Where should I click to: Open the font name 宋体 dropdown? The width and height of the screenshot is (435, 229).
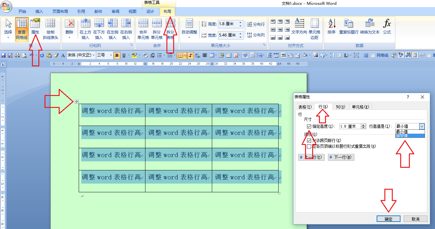pyautogui.click(x=94, y=55)
